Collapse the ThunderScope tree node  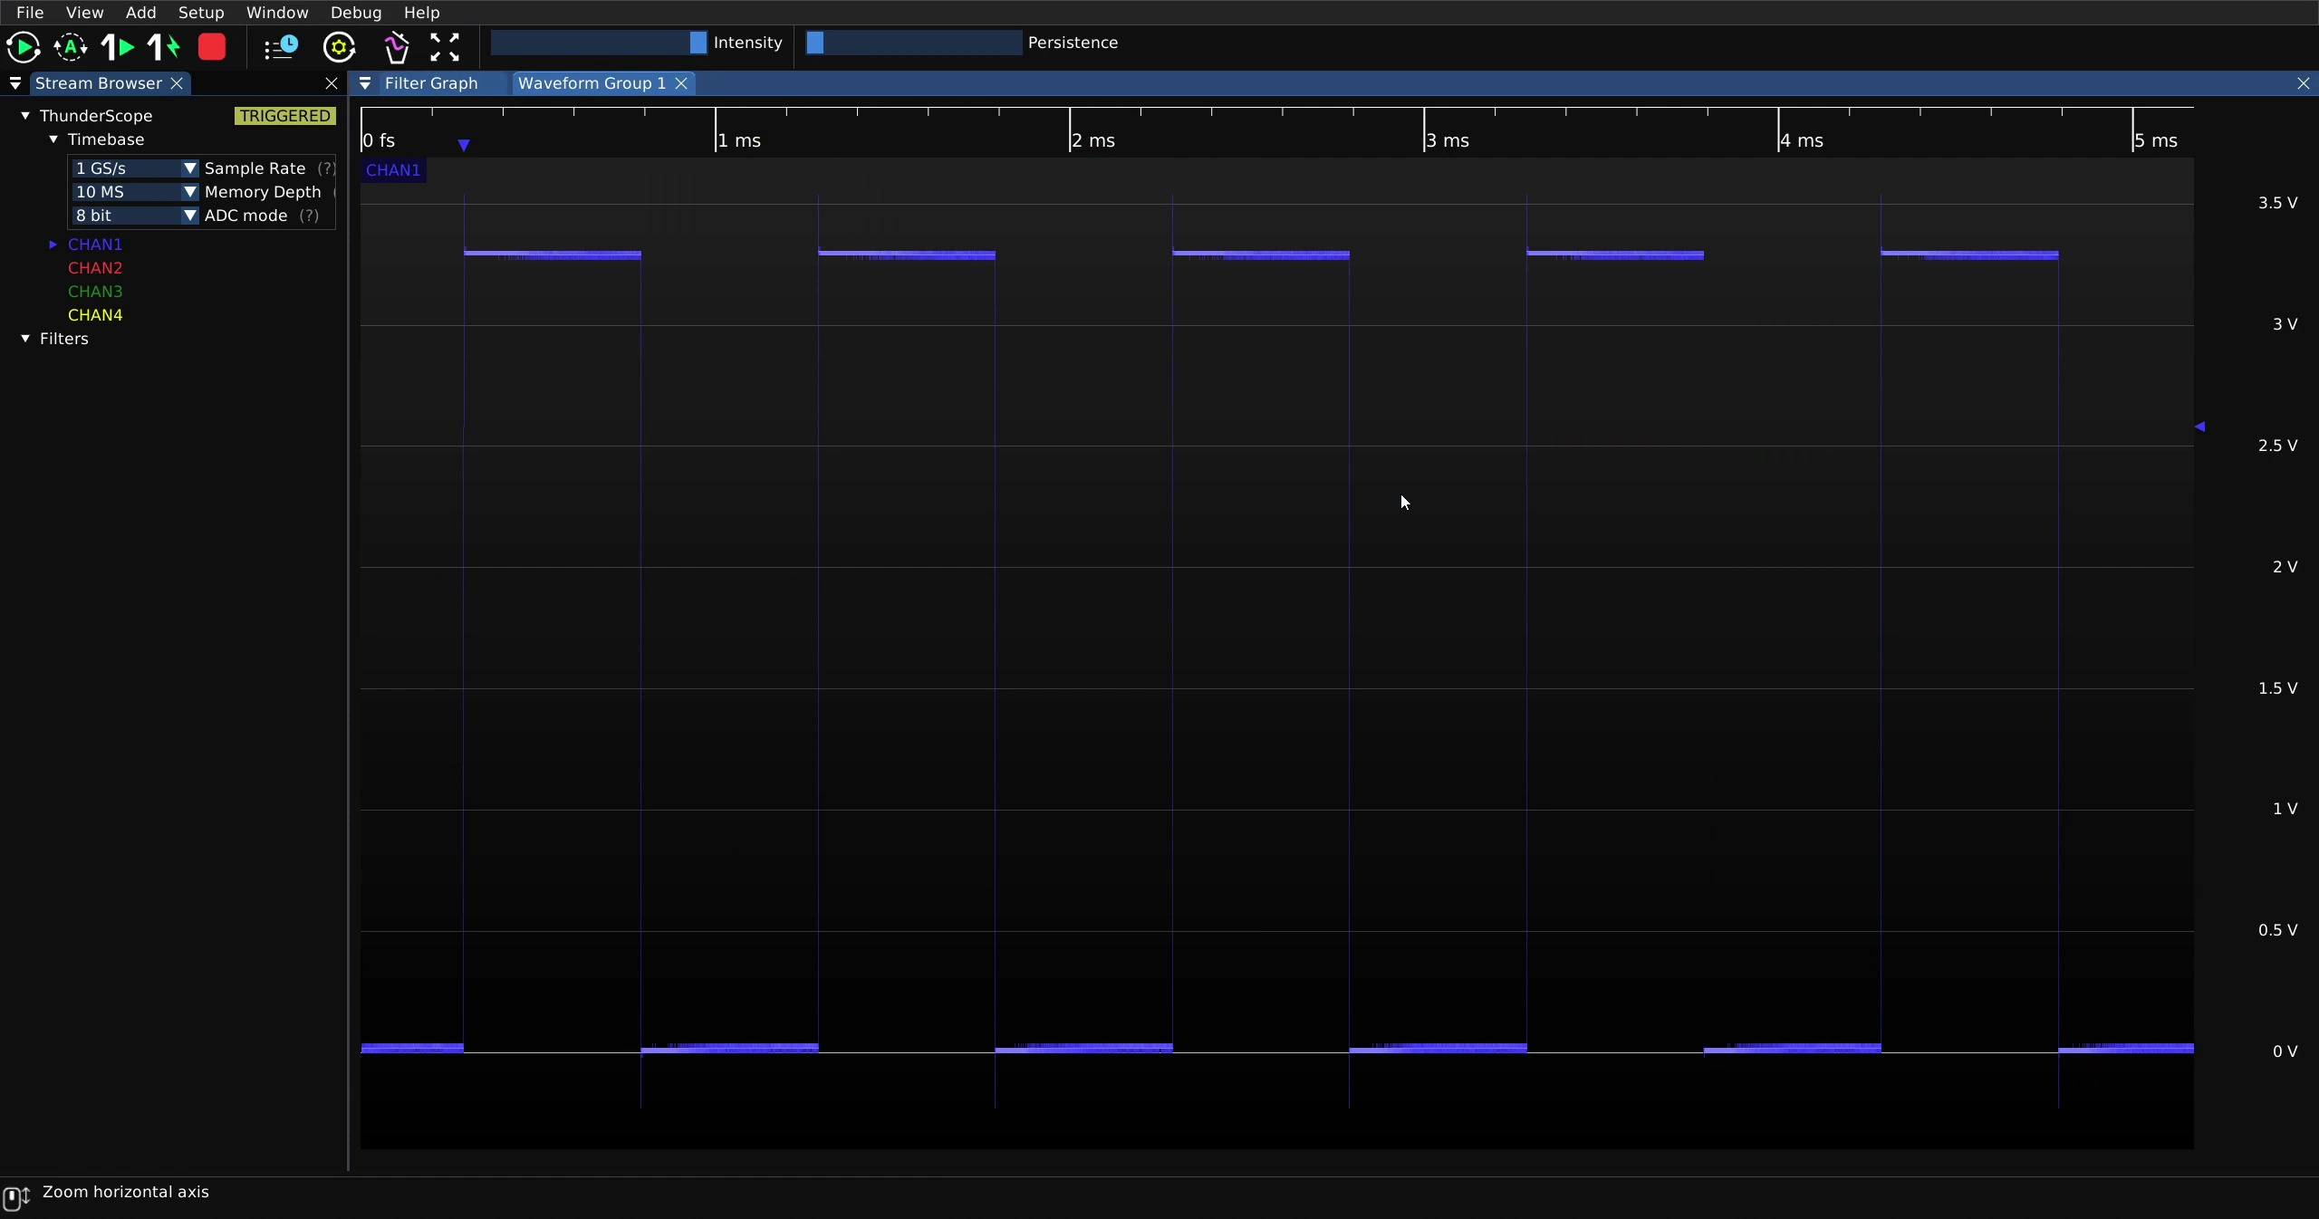tap(25, 116)
